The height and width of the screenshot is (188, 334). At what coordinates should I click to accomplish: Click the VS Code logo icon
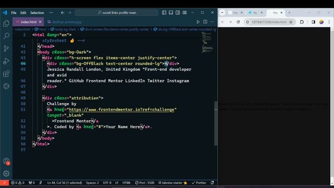(x=5, y=13)
